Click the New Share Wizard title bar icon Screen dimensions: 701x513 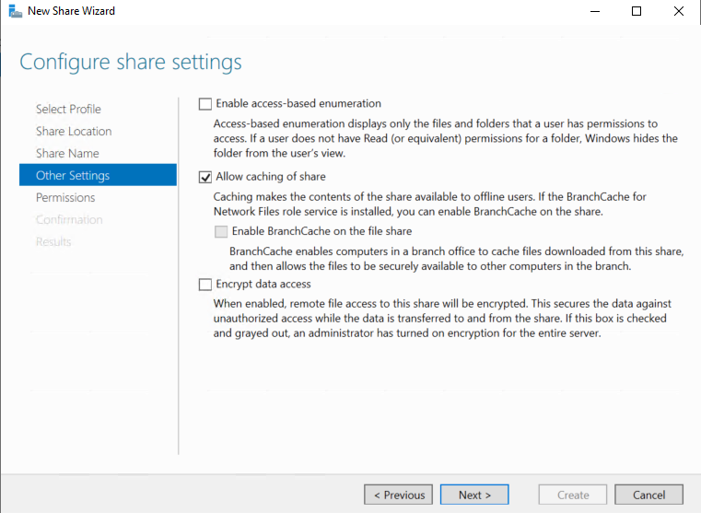(12, 11)
